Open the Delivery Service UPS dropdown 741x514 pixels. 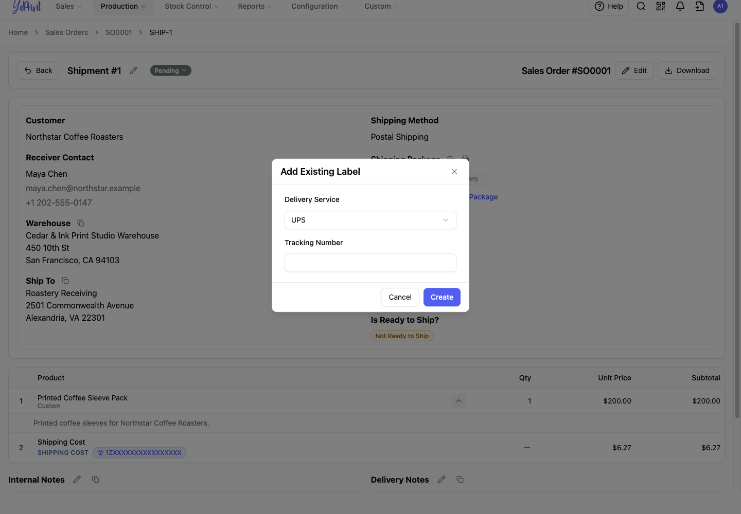[x=370, y=220]
